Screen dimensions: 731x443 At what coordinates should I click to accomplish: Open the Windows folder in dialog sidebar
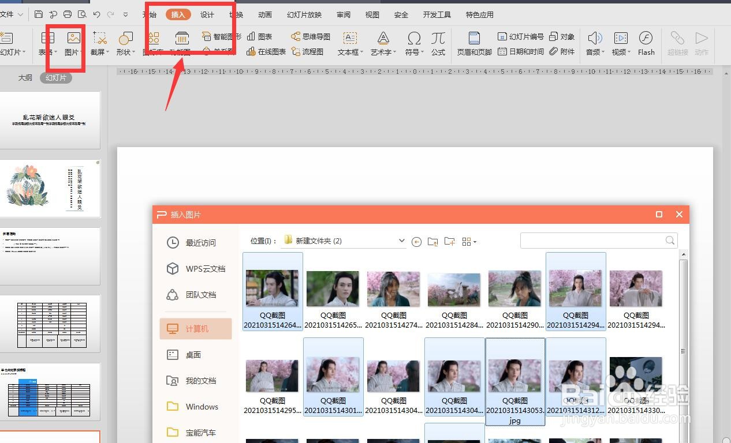point(196,407)
